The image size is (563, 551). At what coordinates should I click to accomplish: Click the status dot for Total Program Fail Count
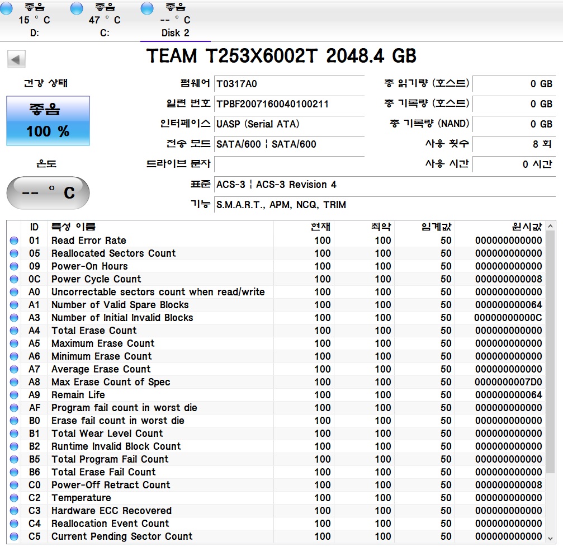pos(14,459)
